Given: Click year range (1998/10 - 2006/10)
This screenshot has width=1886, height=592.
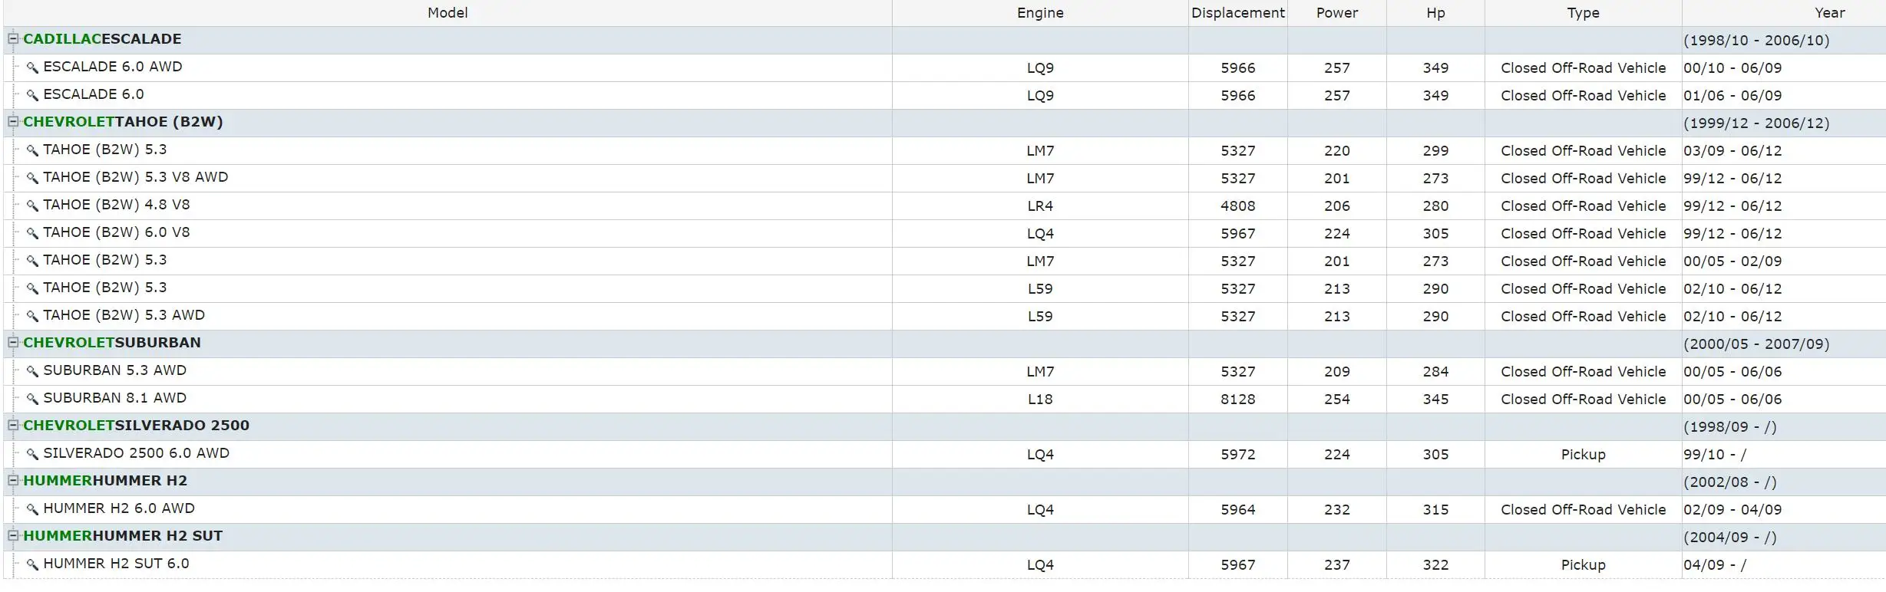Looking at the screenshot, I should pyautogui.click(x=1756, y=41).
